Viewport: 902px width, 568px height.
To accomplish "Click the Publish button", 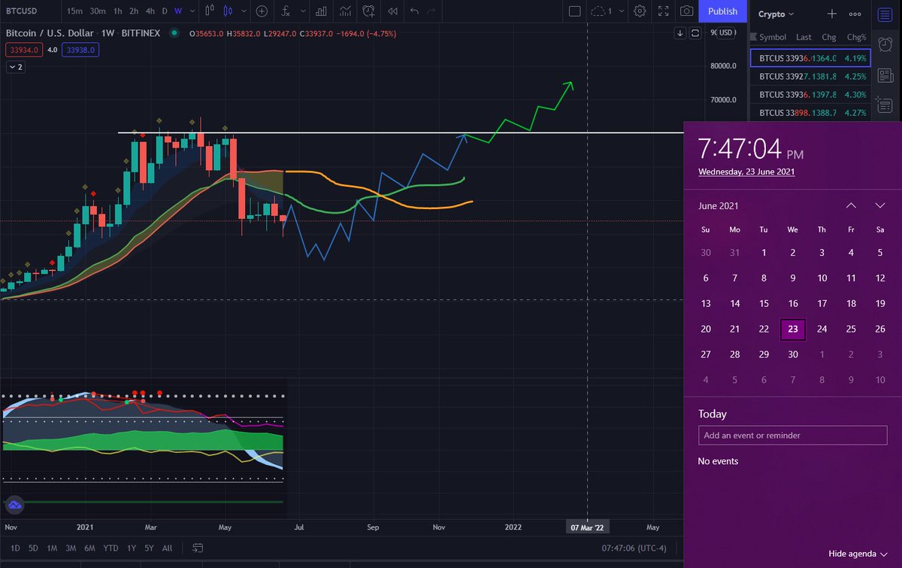I will pyautogui.click(x=722, y=11).
